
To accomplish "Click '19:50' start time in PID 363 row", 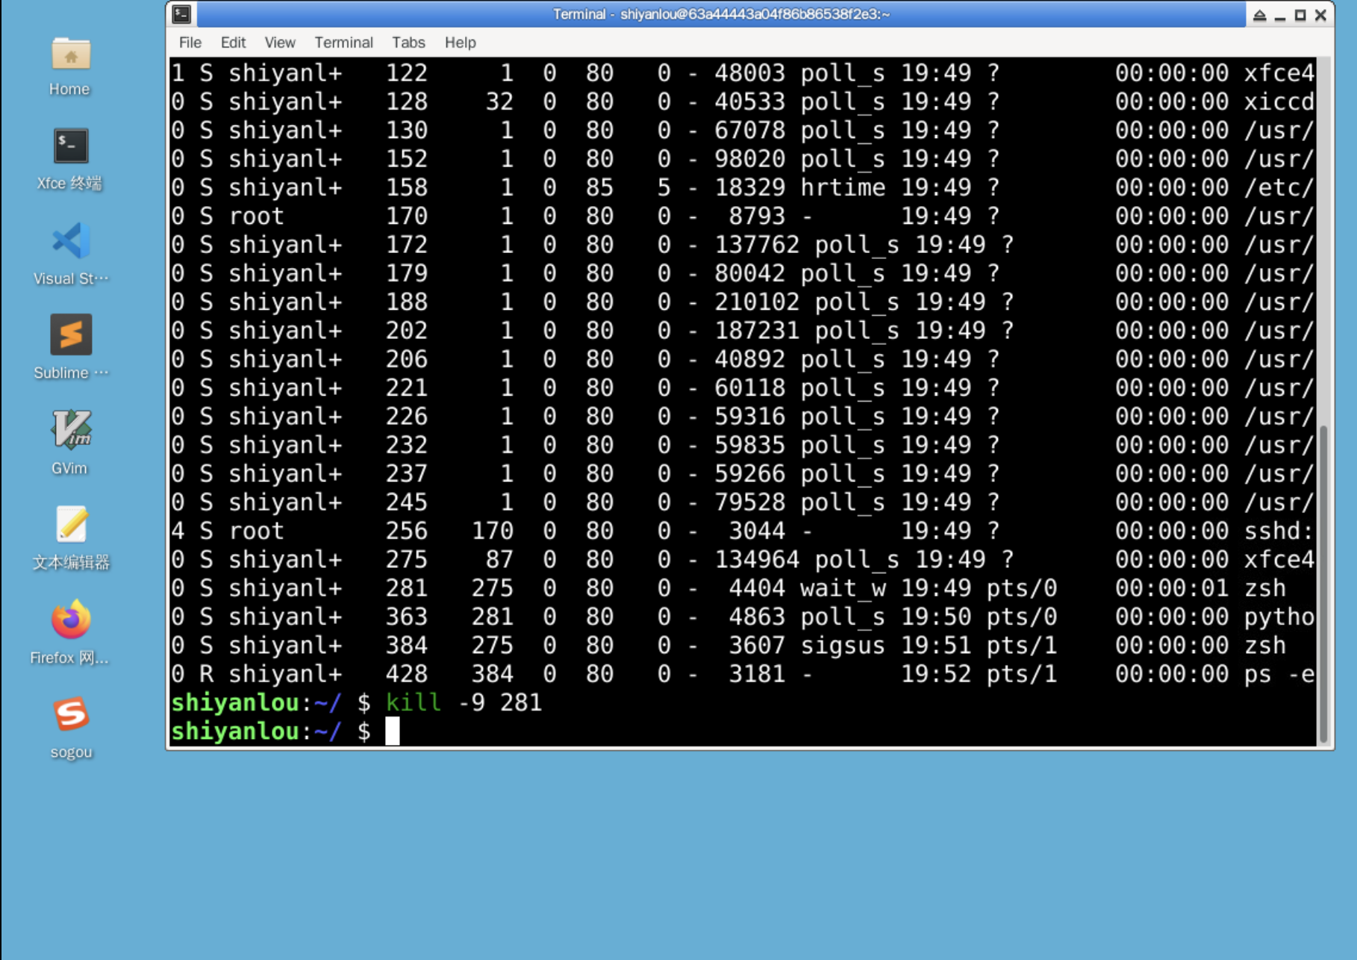I will (x=936, y=617).
